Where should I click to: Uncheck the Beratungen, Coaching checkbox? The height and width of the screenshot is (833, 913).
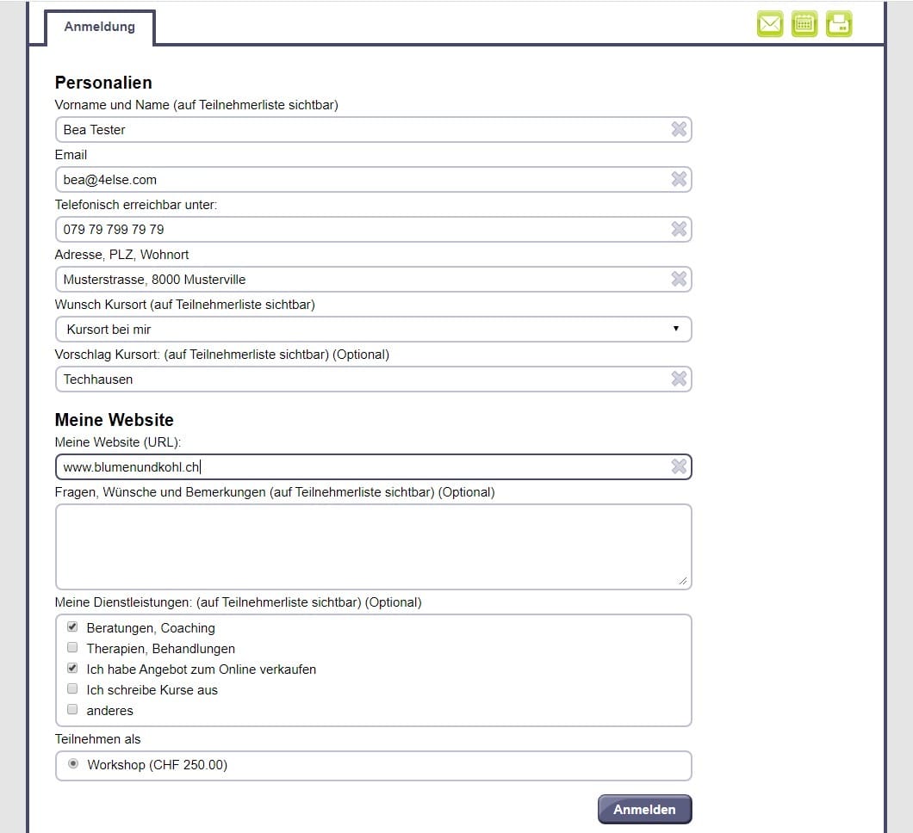pos(72,627)
